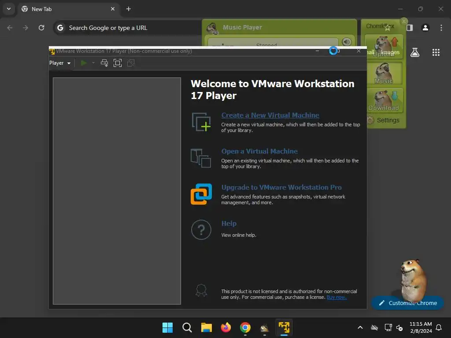This screenshot has height=338, width=451.
Task: Click the ChomikBox Music button
Action: coord(384,73)
